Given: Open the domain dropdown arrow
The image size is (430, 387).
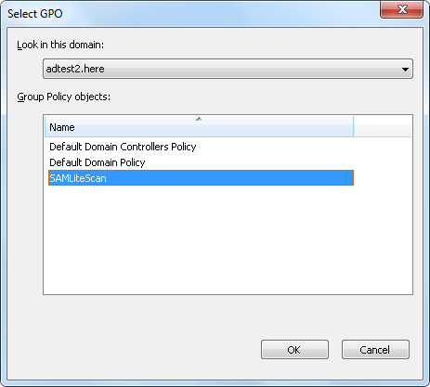Looking at the screenshot, I should (x=405, y=69).
